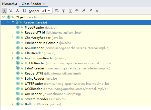The width and height of the screenshot is (151, 110).
Task: Select UTF16Reader class row
Action: (x=76, y=63)
